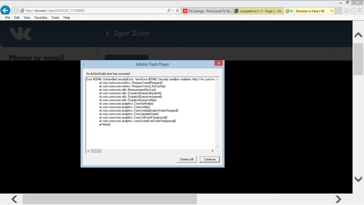Click page vertical scroll down arrow
This screenshot has width=364, height=205.
pyautogui.click(x=358, y=179)
